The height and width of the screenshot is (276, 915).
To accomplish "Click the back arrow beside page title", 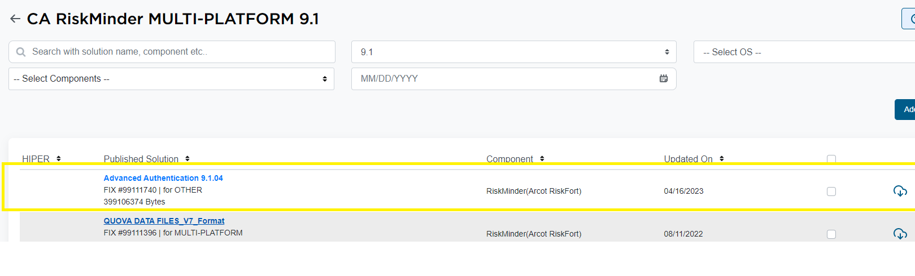I will pyautogui.click(x=15, y=19).
